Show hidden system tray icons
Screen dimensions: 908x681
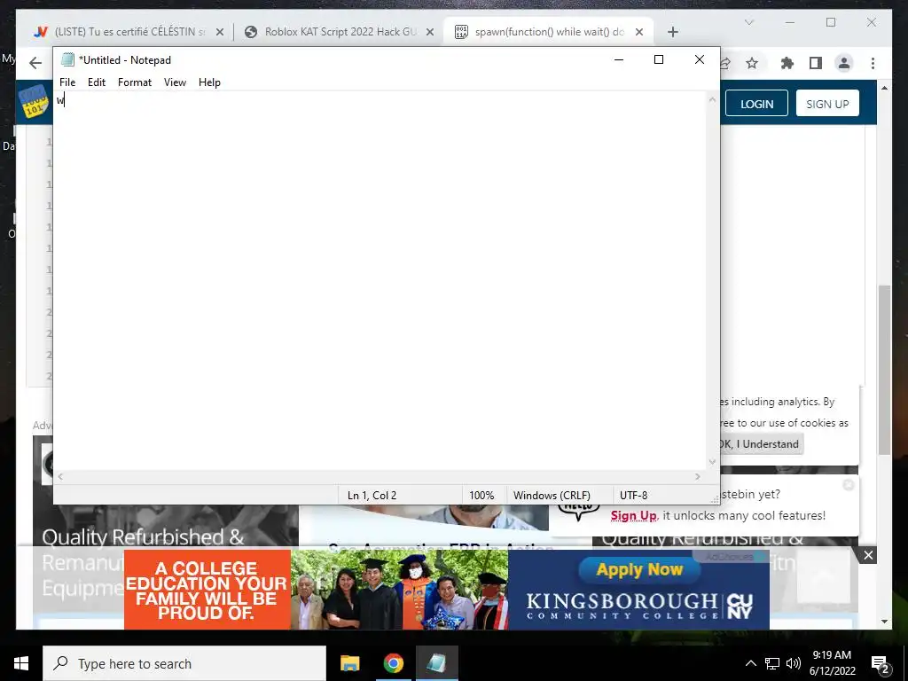pyautogui.click(x=750, y=663)
